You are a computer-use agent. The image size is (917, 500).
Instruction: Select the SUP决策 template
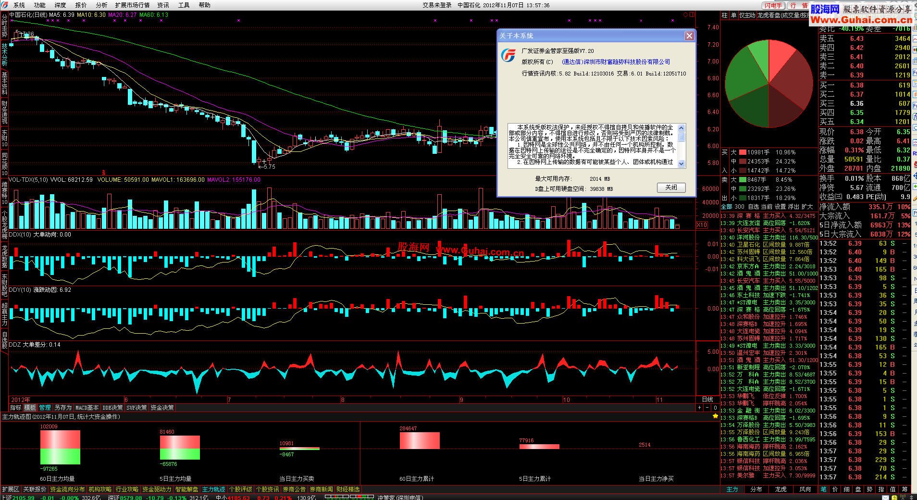136,408
